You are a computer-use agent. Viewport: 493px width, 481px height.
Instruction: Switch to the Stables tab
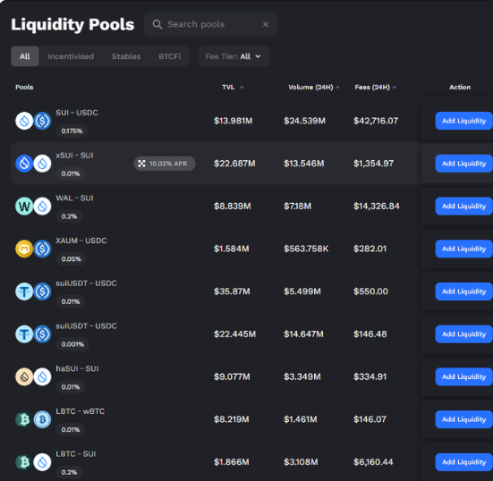coord(126,56)
